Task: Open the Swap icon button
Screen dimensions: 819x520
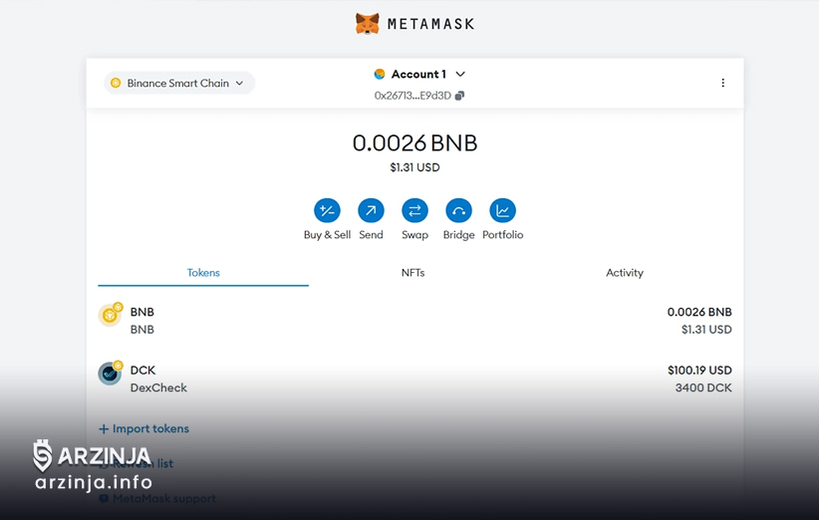Action: [x=414, y=211]
